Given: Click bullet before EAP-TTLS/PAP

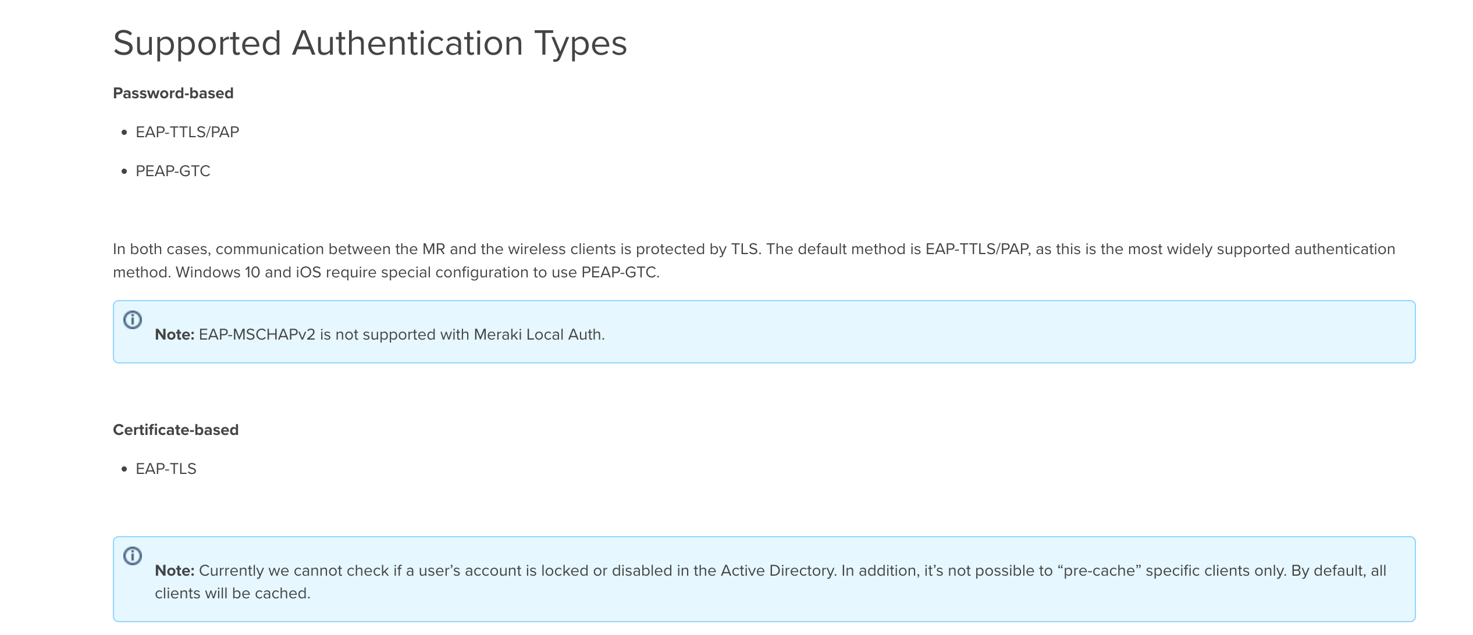Looking at the screenshot, I should (x=124, y=133).
